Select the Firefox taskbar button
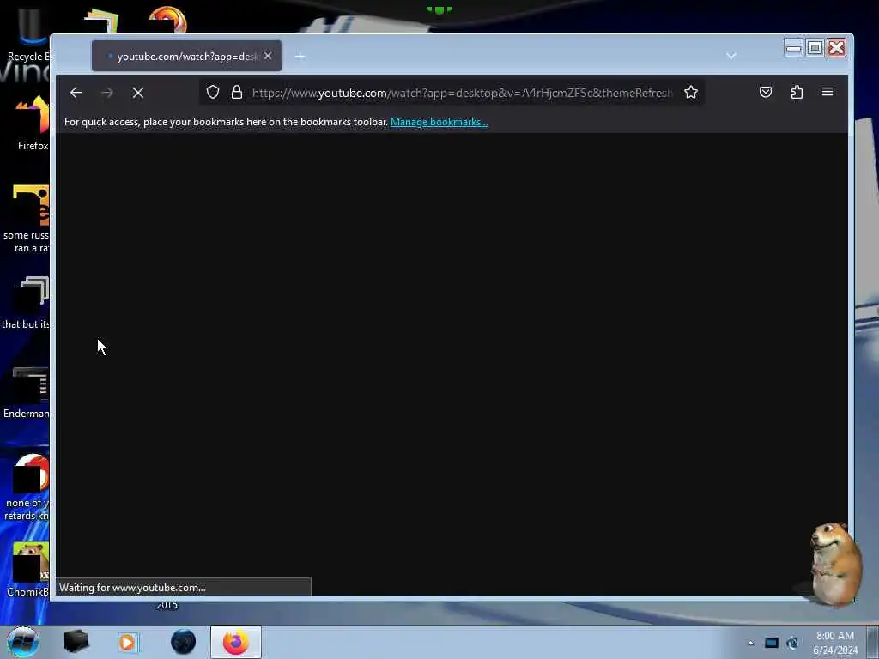The height and width of the screenshot is (659, 879). click(x=236, y=642)
